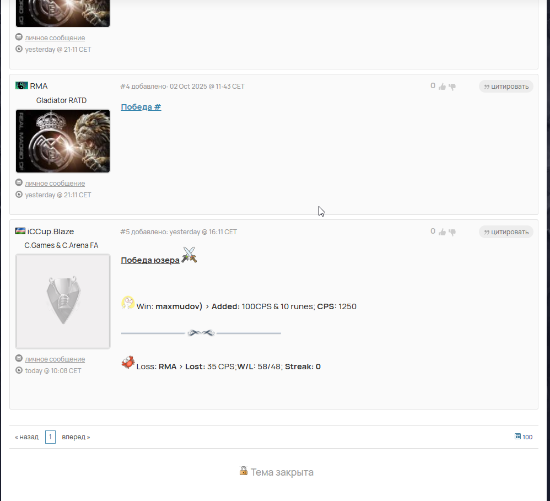Click the maxmudov) winner name

click(179, 306)
